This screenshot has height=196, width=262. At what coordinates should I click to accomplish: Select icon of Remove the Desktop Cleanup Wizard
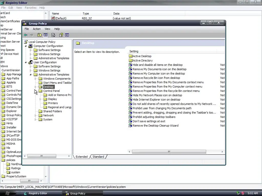(130, 126)
